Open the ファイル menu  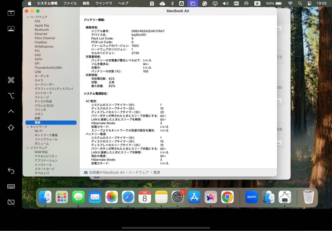[70, 3]
